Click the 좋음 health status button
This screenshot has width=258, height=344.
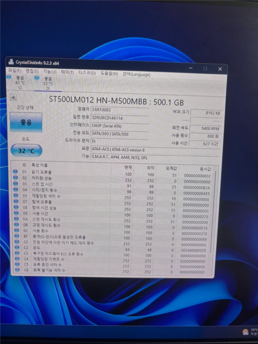coord(26,122)
